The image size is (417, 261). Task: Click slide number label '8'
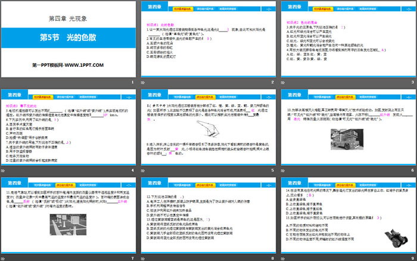pyautogui.click(x=273, y=259)
